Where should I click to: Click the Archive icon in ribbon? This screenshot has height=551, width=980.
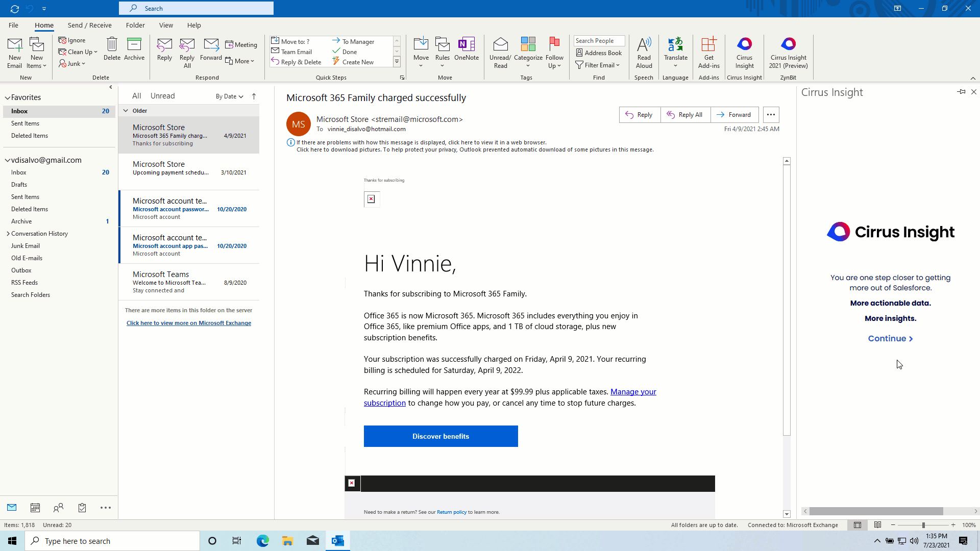[x=134, y=44]
